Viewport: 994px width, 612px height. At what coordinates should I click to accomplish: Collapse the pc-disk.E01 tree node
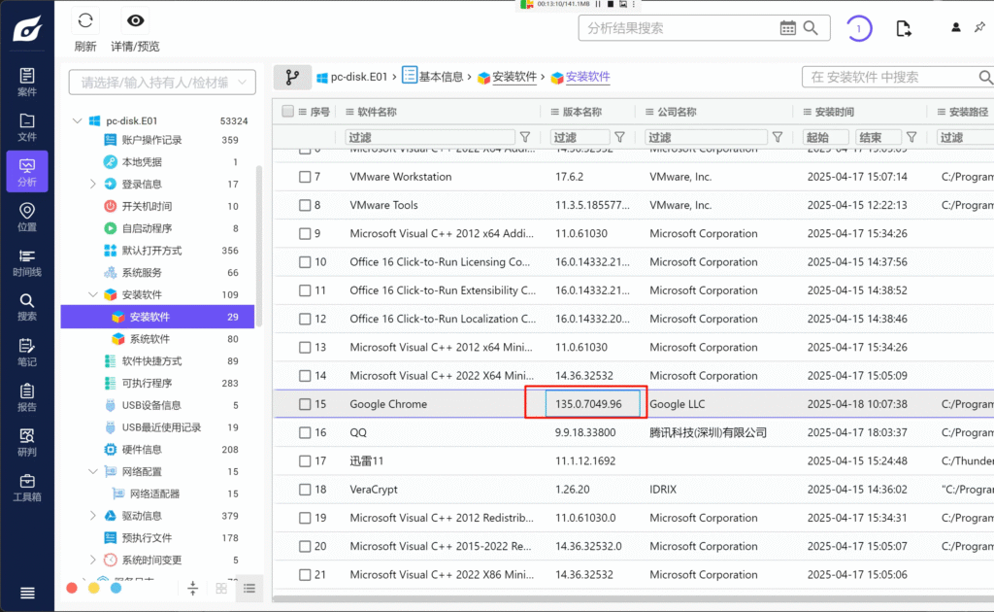[78, 121]
